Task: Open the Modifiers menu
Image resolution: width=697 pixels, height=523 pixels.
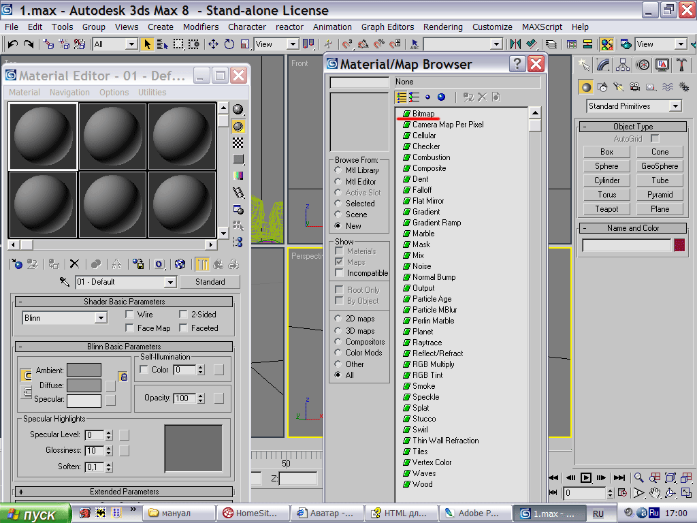Action: (x=201, y=27)
